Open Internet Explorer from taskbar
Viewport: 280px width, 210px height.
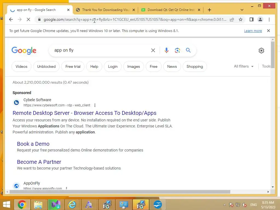[72, 205]
